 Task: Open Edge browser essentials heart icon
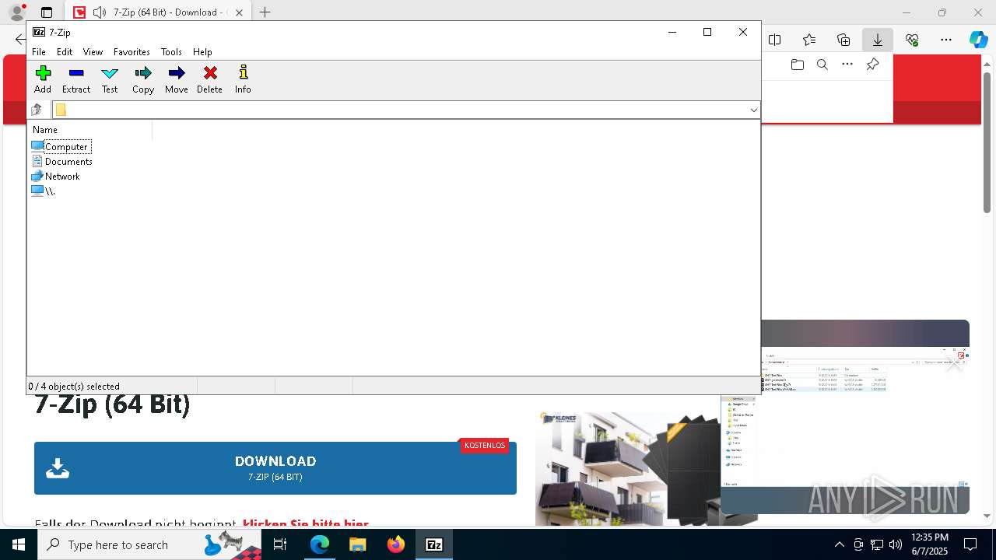click(912, 40)
